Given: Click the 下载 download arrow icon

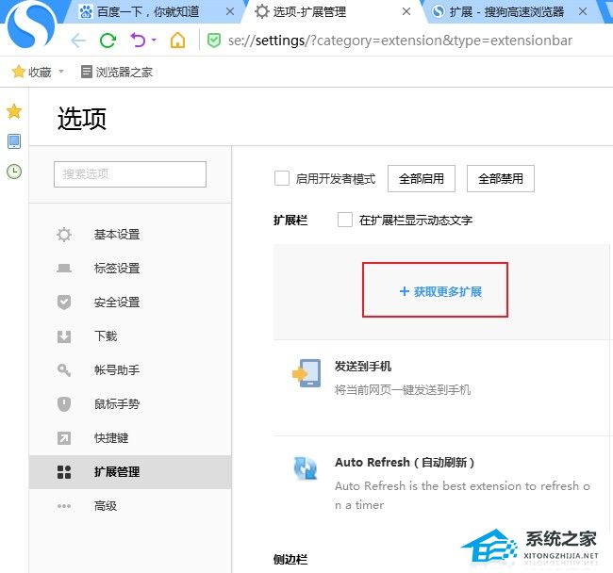Looking at the screenshot, I should (x=64, y=336).
